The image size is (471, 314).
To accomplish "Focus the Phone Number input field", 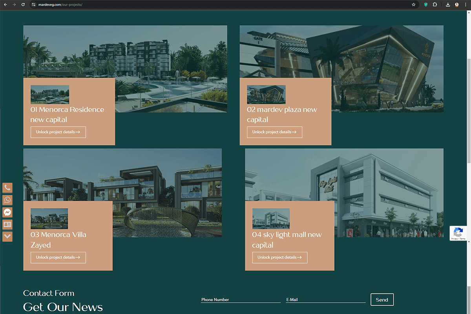I will 240,299.
